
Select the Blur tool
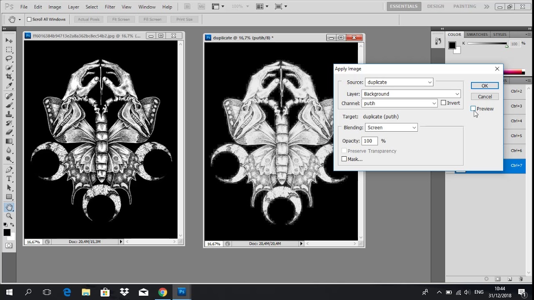coord(9,150)
